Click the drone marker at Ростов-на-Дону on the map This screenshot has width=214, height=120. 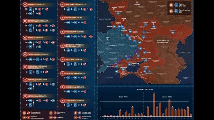point(146,61)
